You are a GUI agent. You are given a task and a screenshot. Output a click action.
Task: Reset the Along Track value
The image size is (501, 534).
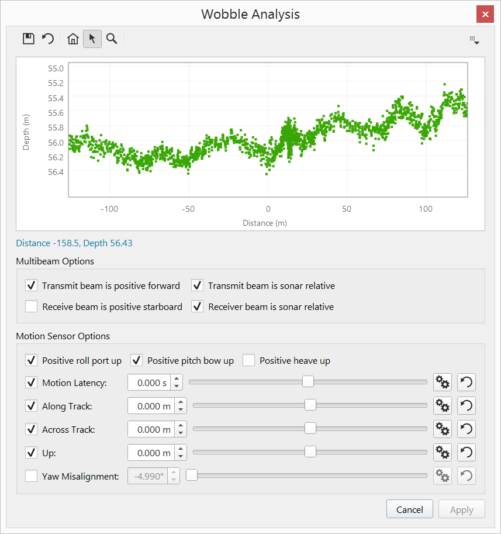pos(466,406)
